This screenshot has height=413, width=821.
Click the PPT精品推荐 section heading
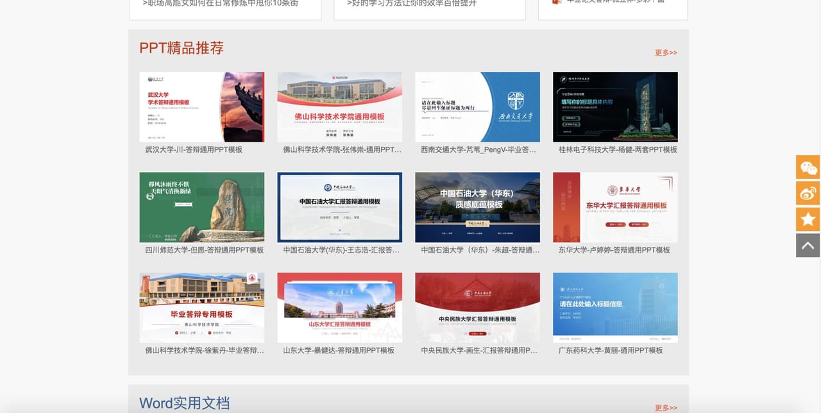coord(182,48)
